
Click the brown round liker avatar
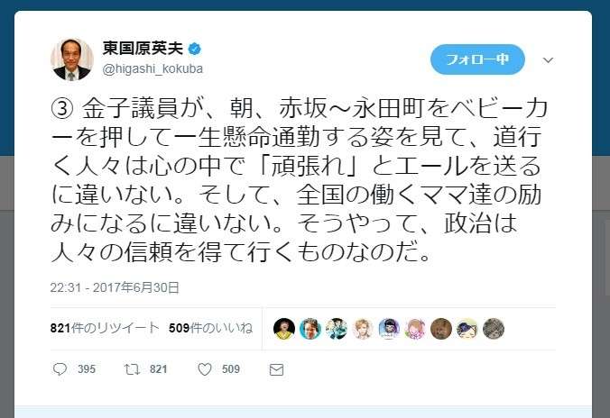pos(441,329)
